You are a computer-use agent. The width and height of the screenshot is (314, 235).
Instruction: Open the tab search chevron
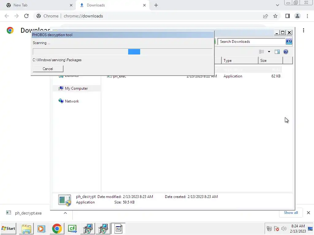tap(277, 5)
